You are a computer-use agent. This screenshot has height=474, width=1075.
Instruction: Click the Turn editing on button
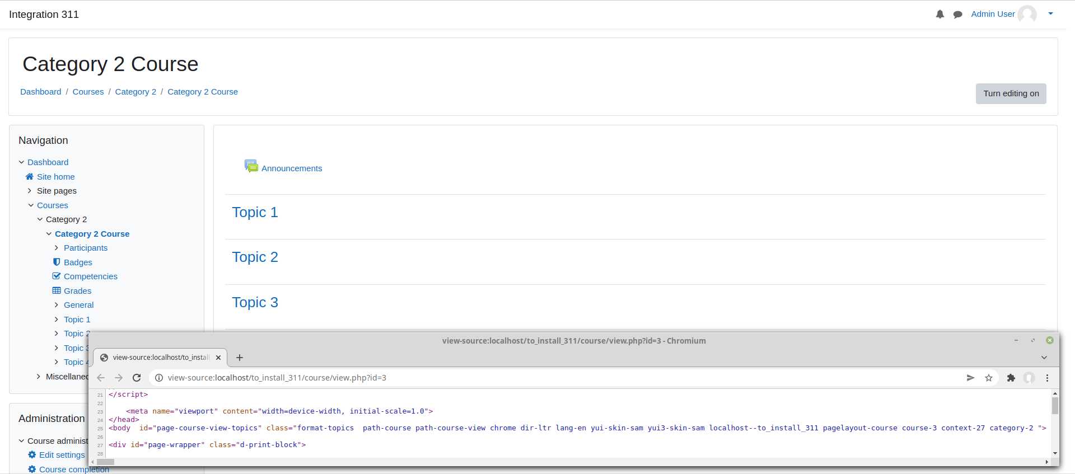[x=1011, y=93]
